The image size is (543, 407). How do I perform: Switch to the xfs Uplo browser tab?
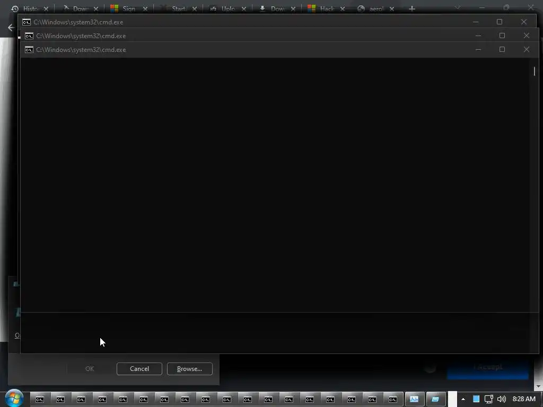click(x=227, y=8)
